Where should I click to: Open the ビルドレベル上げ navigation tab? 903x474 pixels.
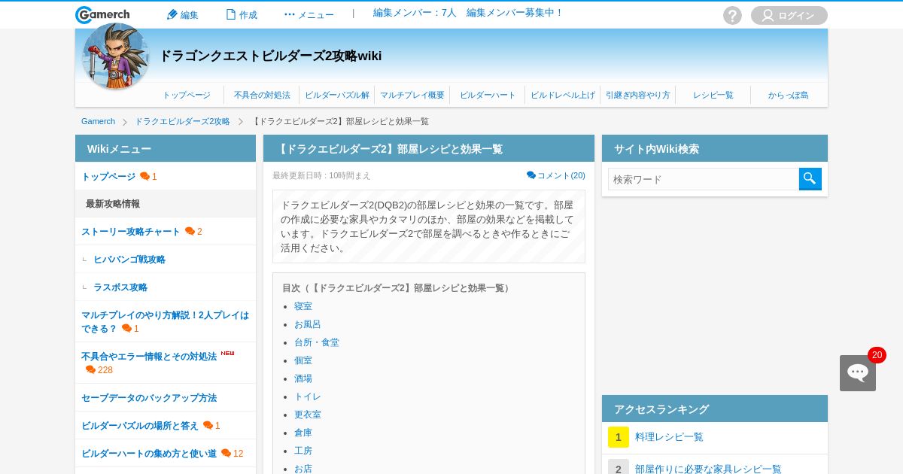563,95
